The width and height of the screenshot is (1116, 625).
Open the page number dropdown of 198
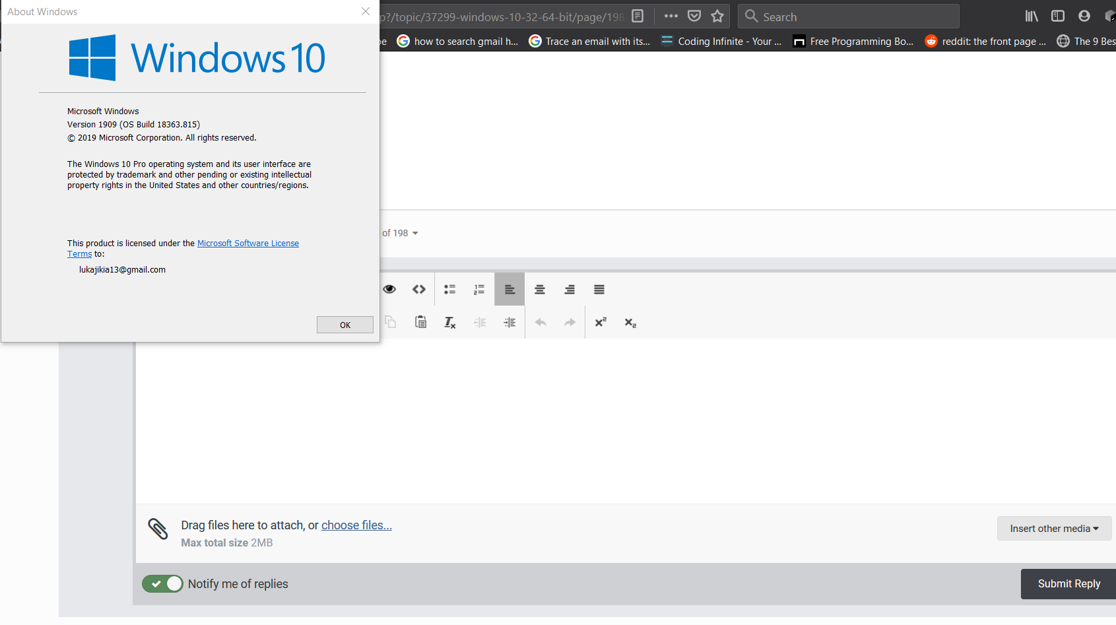pos(401,233)
